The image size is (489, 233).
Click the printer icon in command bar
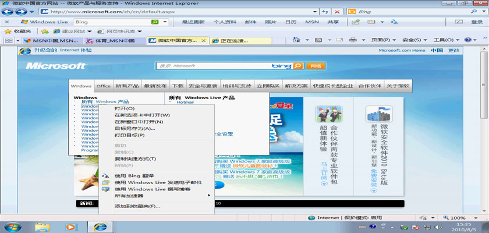tap(352, 40)
